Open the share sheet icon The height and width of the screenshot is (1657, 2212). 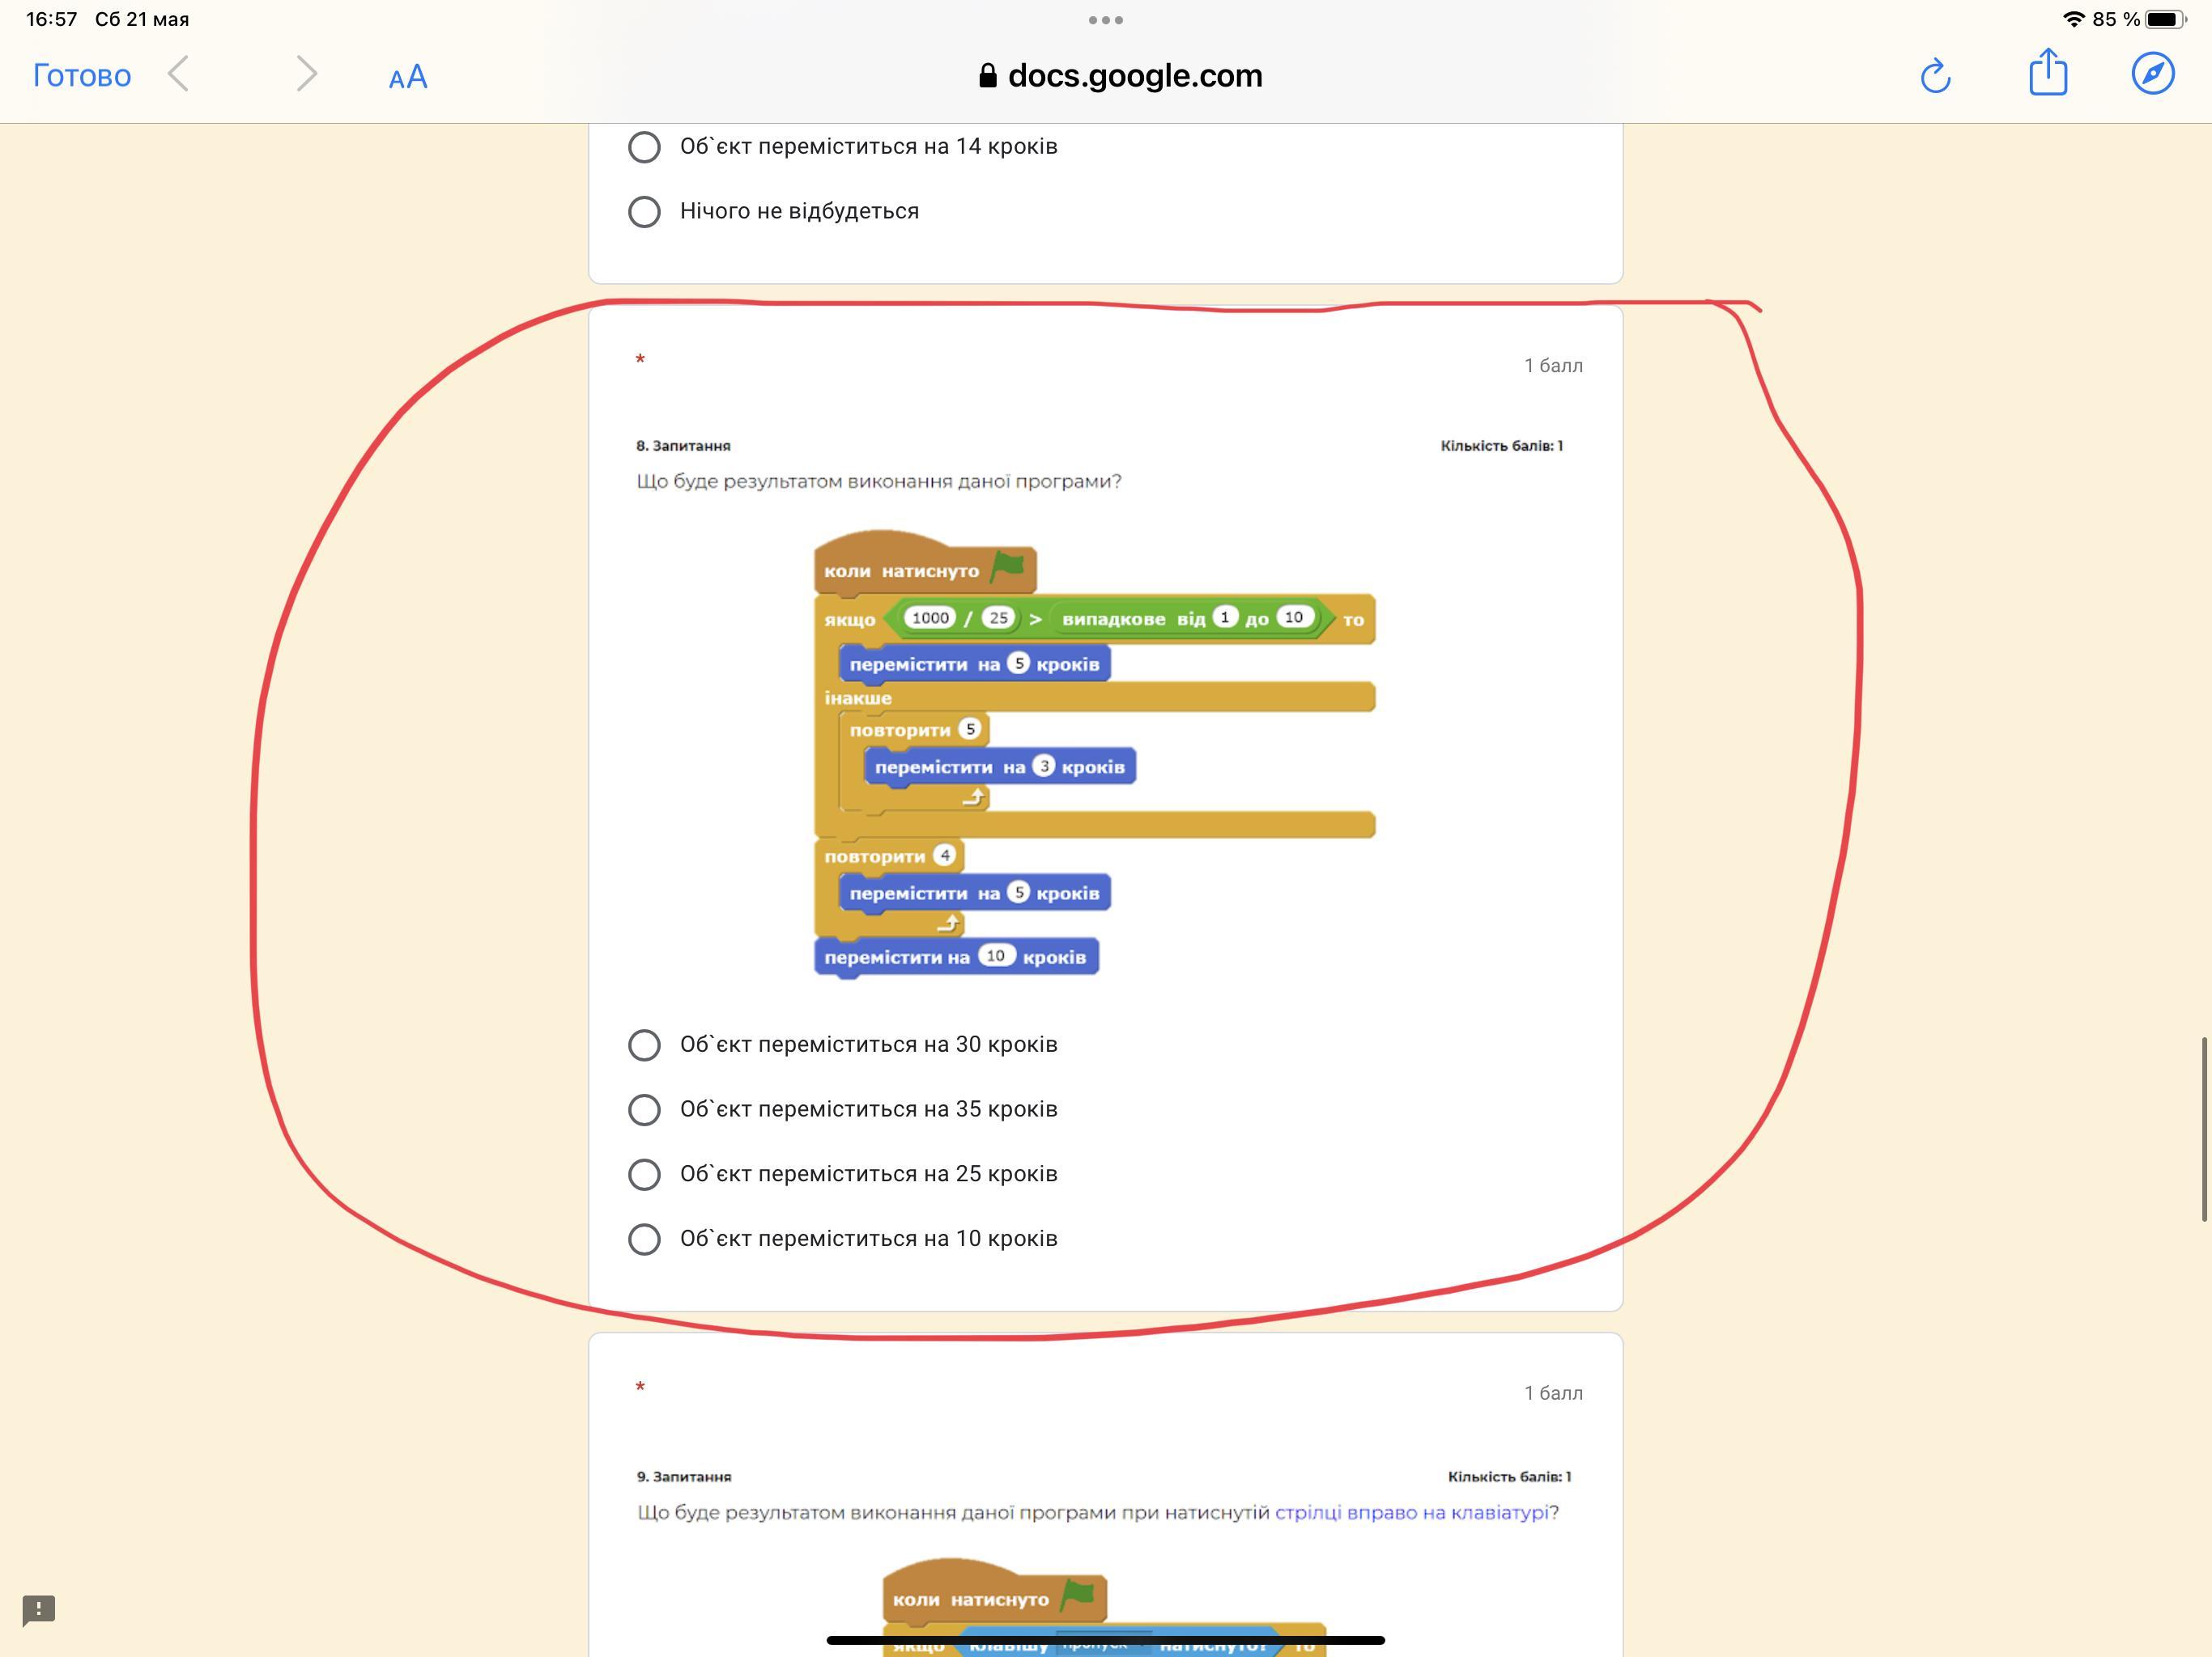tap(2047, 74)
